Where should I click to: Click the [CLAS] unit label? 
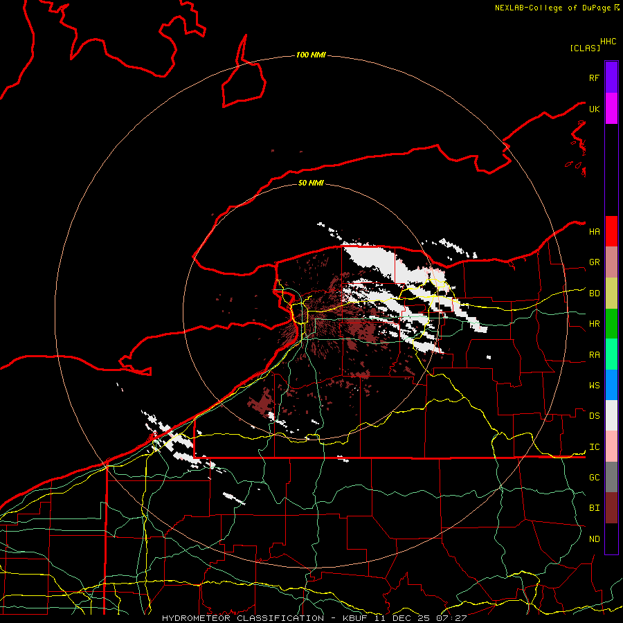click(585, 48)
